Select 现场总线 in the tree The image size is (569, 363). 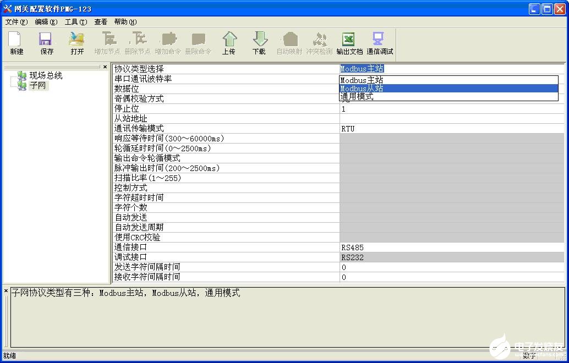pos(46,75)
